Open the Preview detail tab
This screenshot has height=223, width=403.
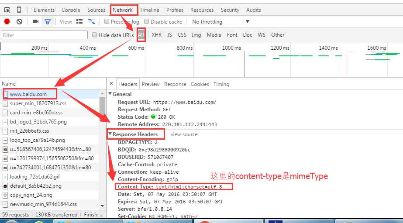[151, 84]
